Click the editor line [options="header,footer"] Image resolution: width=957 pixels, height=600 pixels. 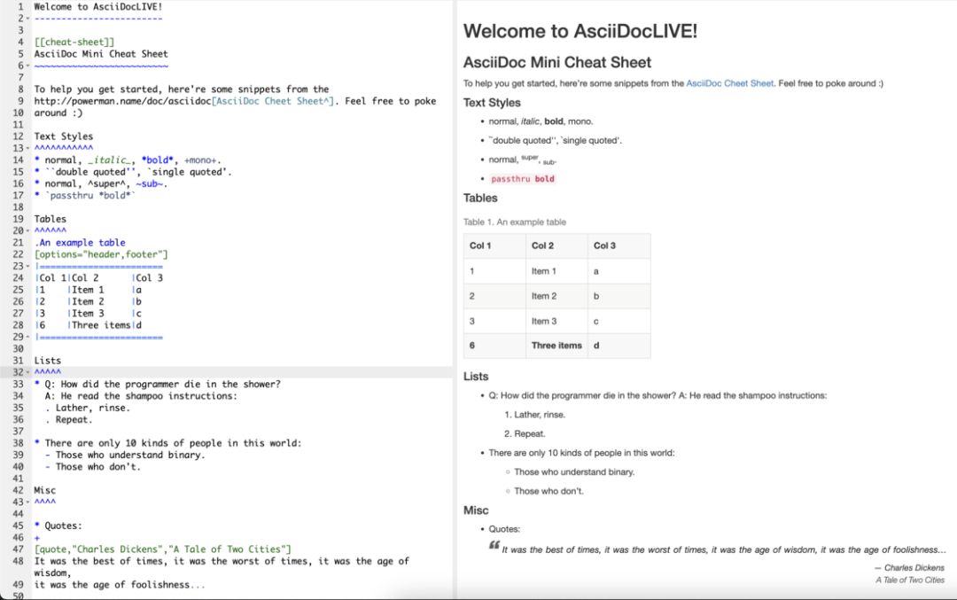click(101, 254)
